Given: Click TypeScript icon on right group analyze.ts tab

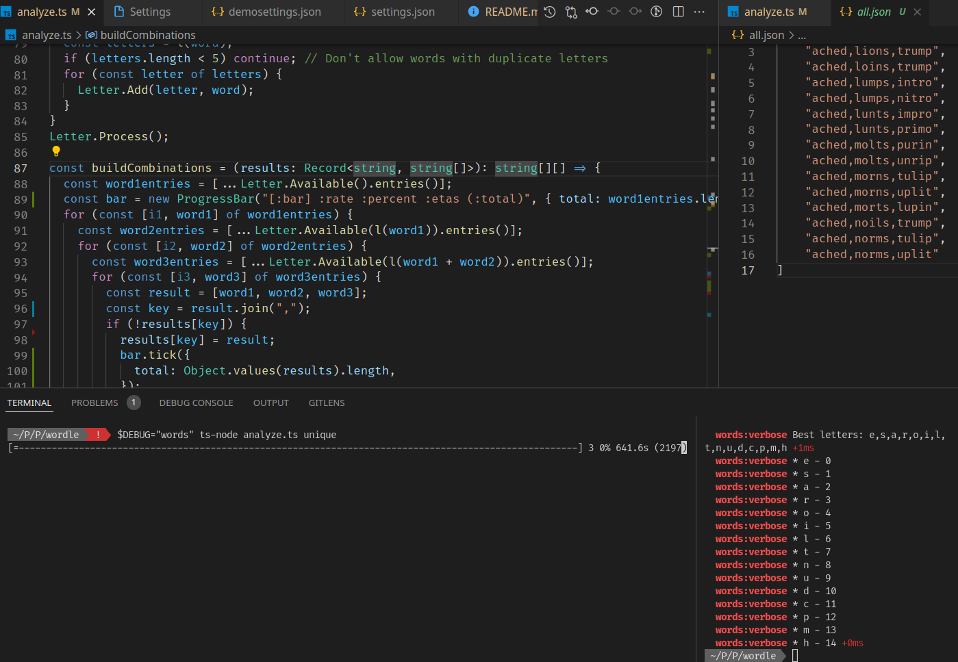Looking at the screenshot, I should [733, 12].
